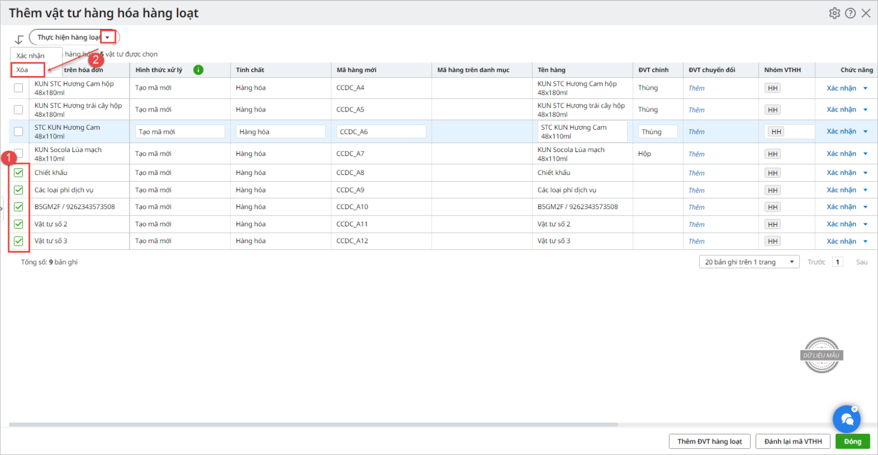Image resolution: width=878 pixels, height=455 pixels.
Task: Click the green info icon beside Hình thức xử lý
Action: coord(198,70)
